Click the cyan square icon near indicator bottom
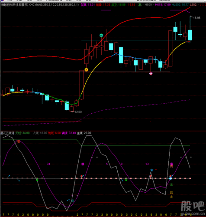Viewport: 206px width, 217px height. pyautogui.click(x=73, y=201)
